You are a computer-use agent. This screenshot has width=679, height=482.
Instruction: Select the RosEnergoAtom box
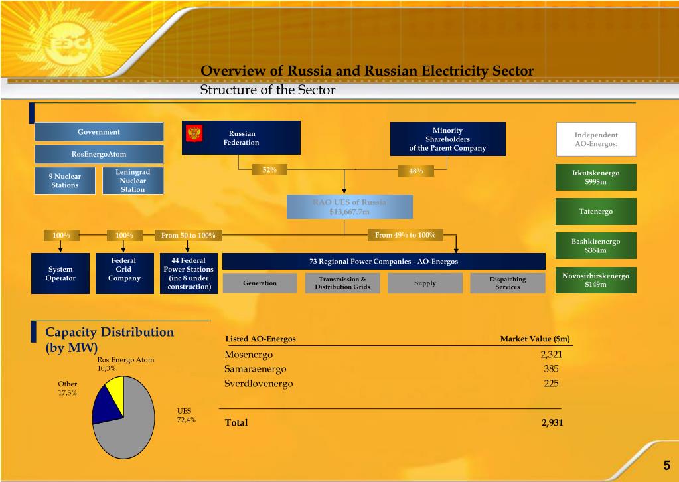pyautogui.click(x=99, y=154)
